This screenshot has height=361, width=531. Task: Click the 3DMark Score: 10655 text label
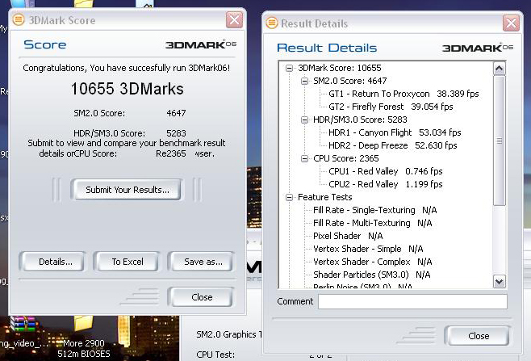[x=339, y=68]
